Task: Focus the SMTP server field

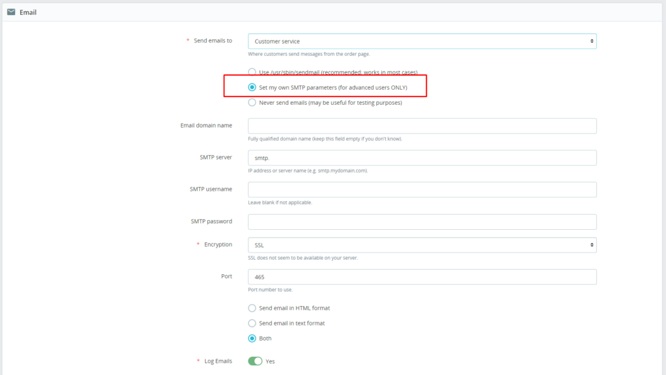Action: [x=422, y=158]
